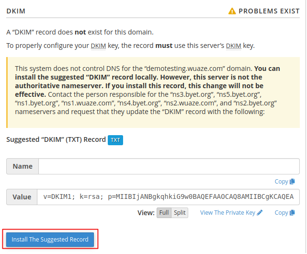The height and width of the screenshot is (254, 307).
Task: Click inside the Value field with DKIM key
Action: (168, 197)
